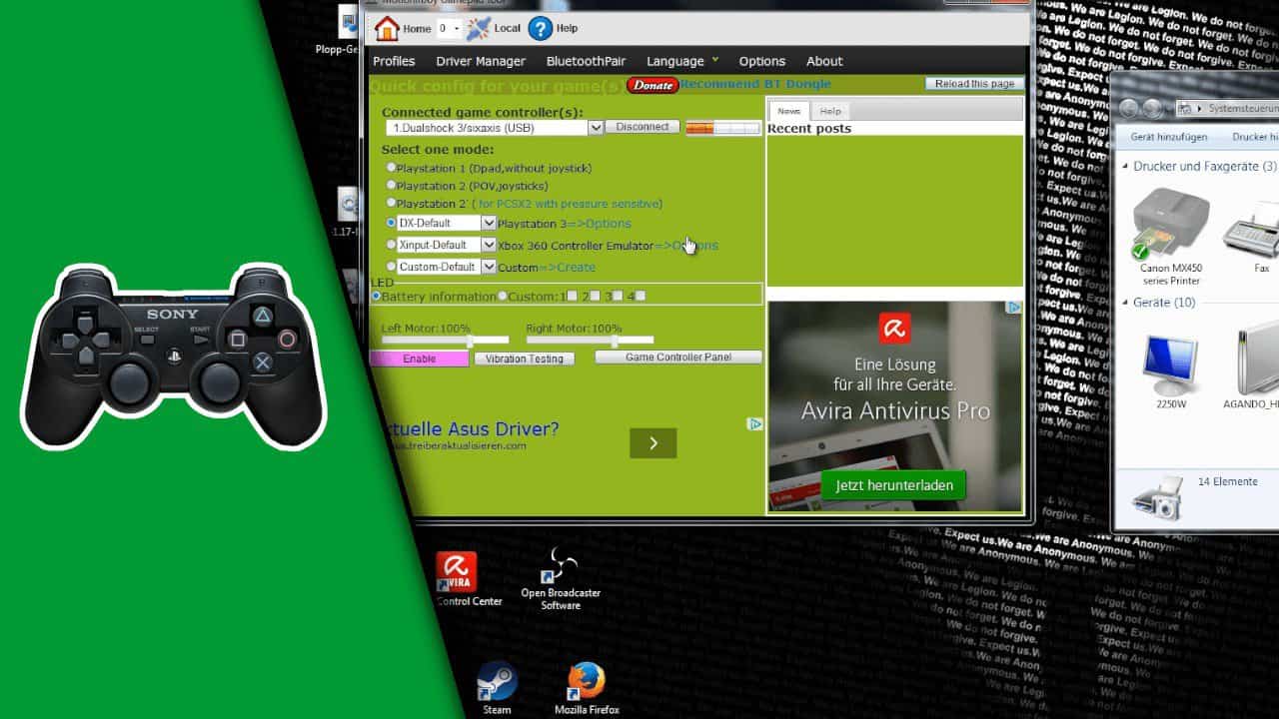Select the Fax device icon
This screenshot has height=719, width=1279.
tap(1255, 237)
